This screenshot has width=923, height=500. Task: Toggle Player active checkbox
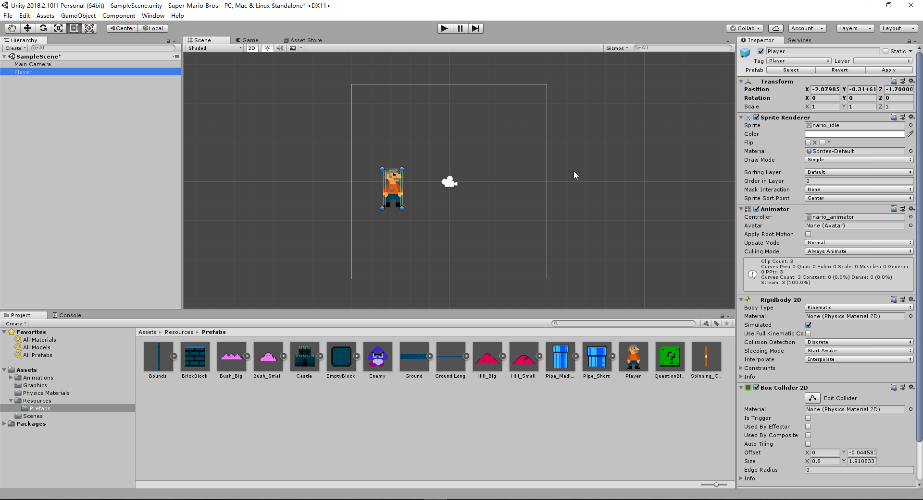[x=761, y=51]
